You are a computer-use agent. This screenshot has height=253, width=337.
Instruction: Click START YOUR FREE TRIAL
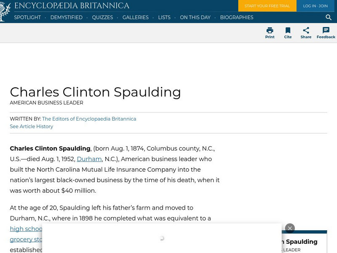pos(267,6)
